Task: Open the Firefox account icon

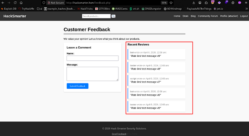Action: tap(200, 3)
